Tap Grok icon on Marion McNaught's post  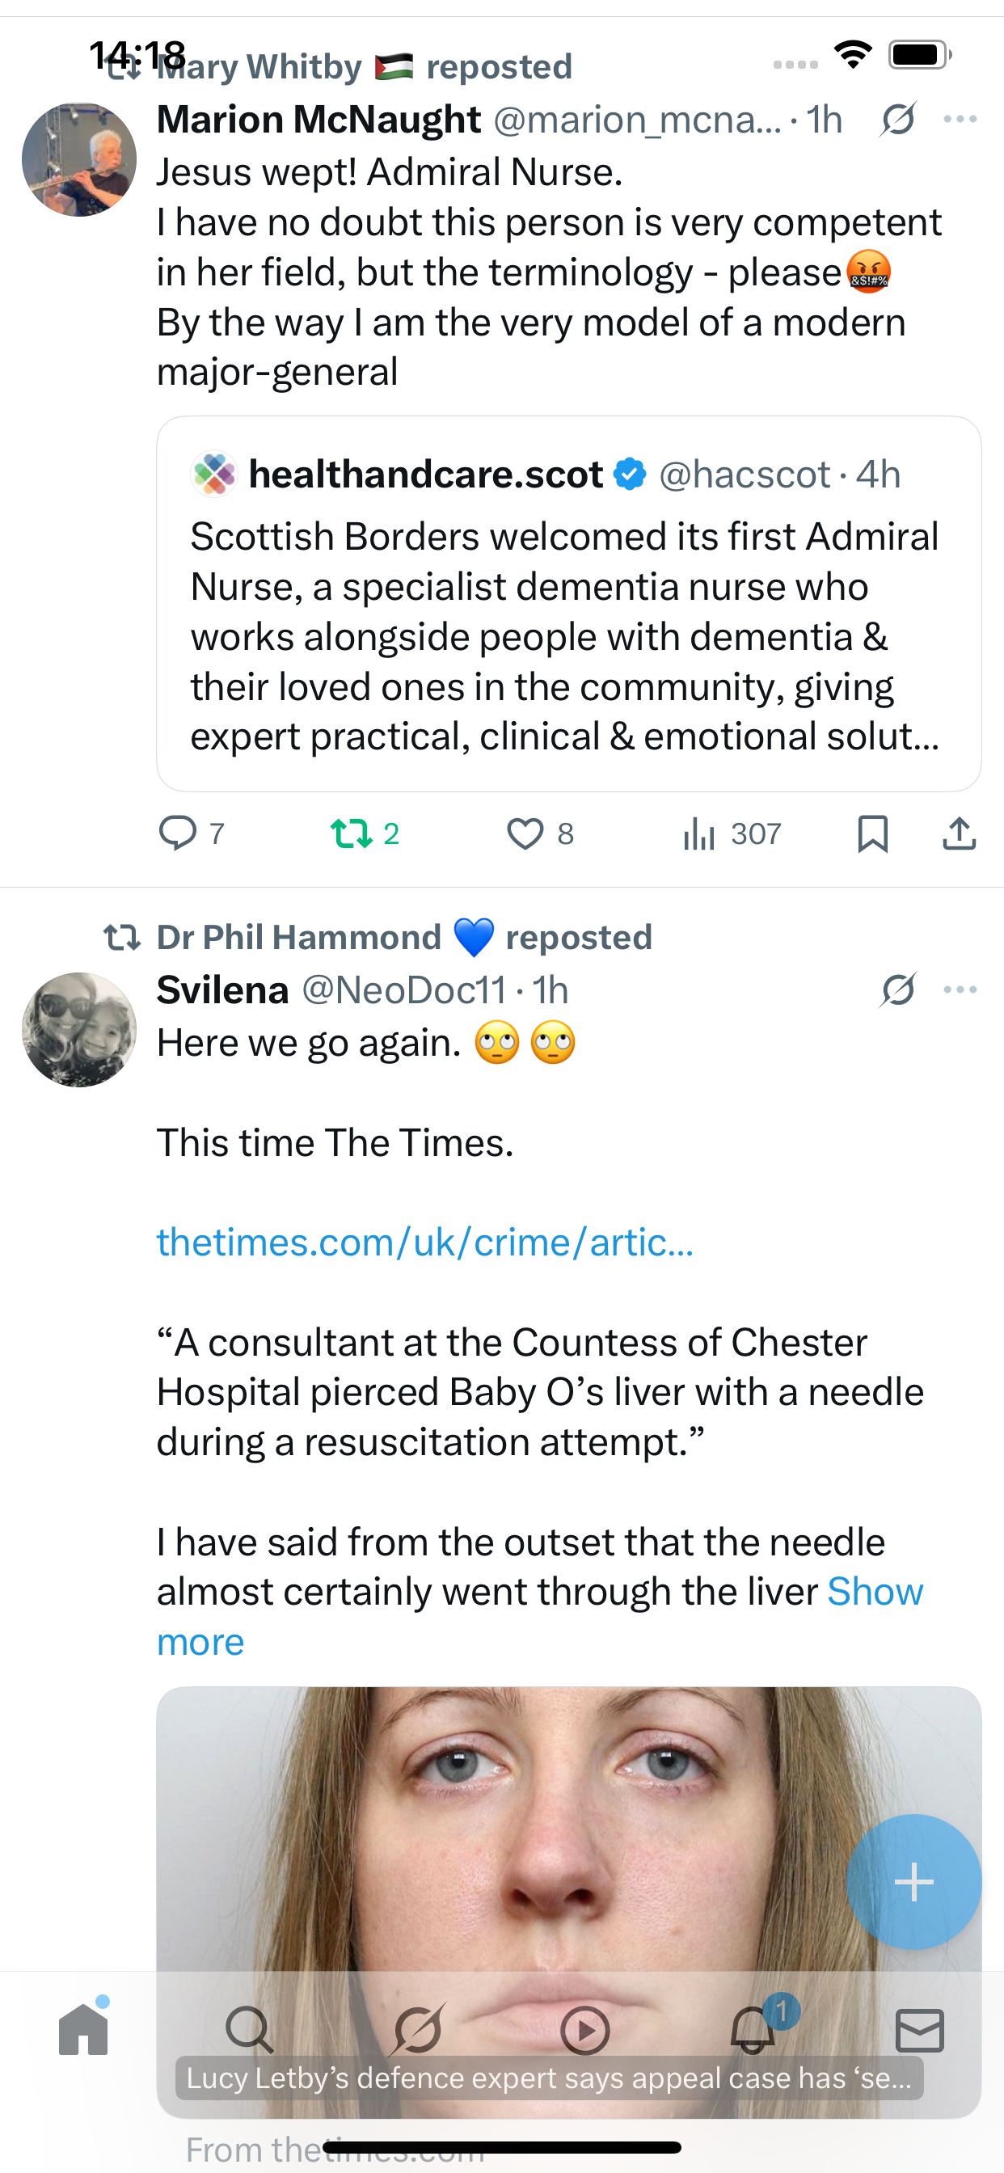coord(897,119)
